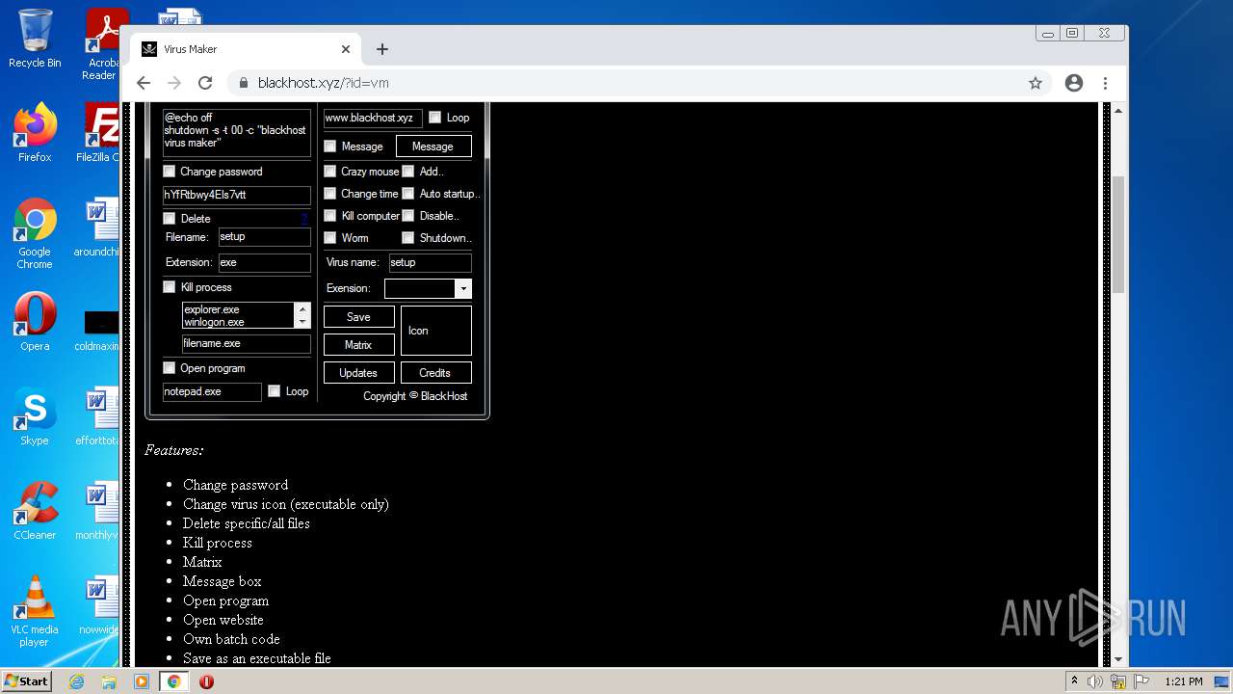The width and height of the screenshot is (1233, 694).
Task: Enable Disable.. checkbox
Action: [x=408, y=216]
